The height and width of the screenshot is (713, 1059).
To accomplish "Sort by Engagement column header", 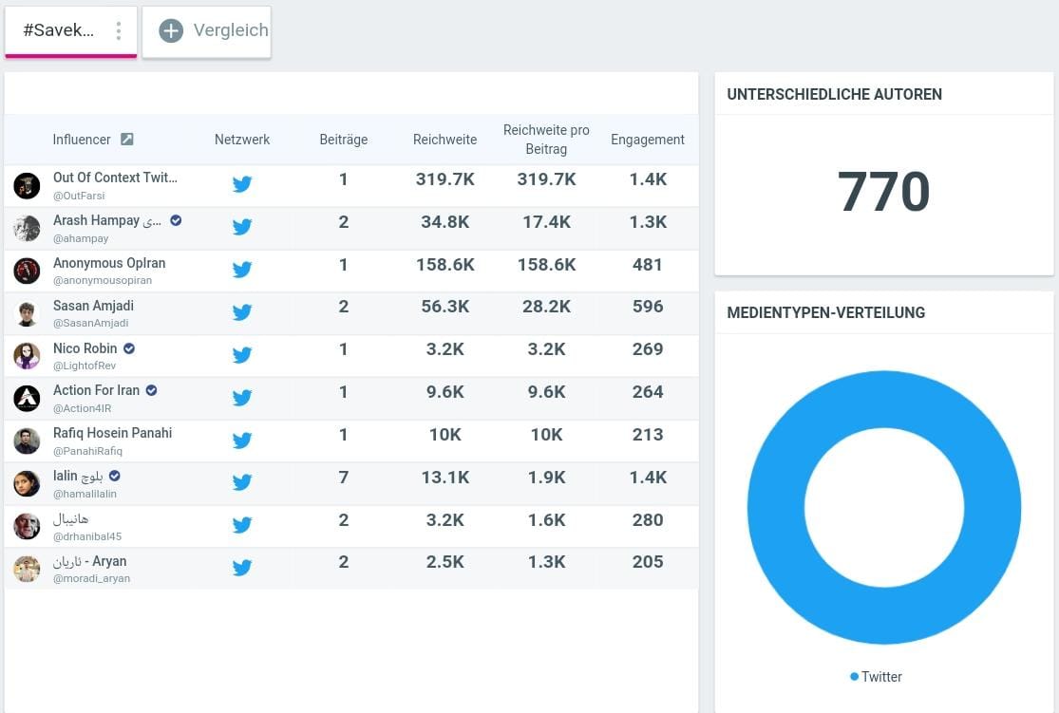I will click(647, 140).
